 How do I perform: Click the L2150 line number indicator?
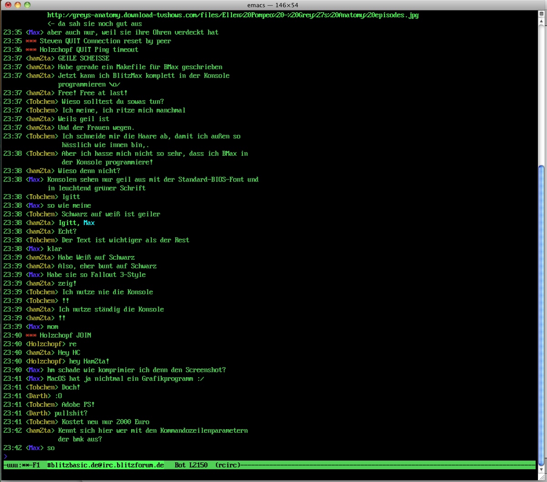click(x=198, y=465)
